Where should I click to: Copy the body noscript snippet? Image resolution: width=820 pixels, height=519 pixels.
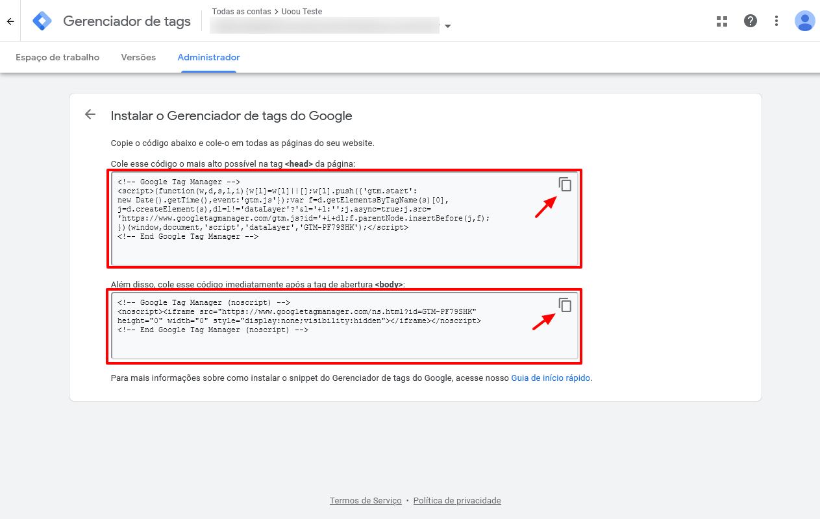tap(565, 305)
